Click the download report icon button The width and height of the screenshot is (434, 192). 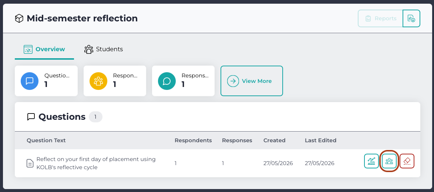coord(411,18)
